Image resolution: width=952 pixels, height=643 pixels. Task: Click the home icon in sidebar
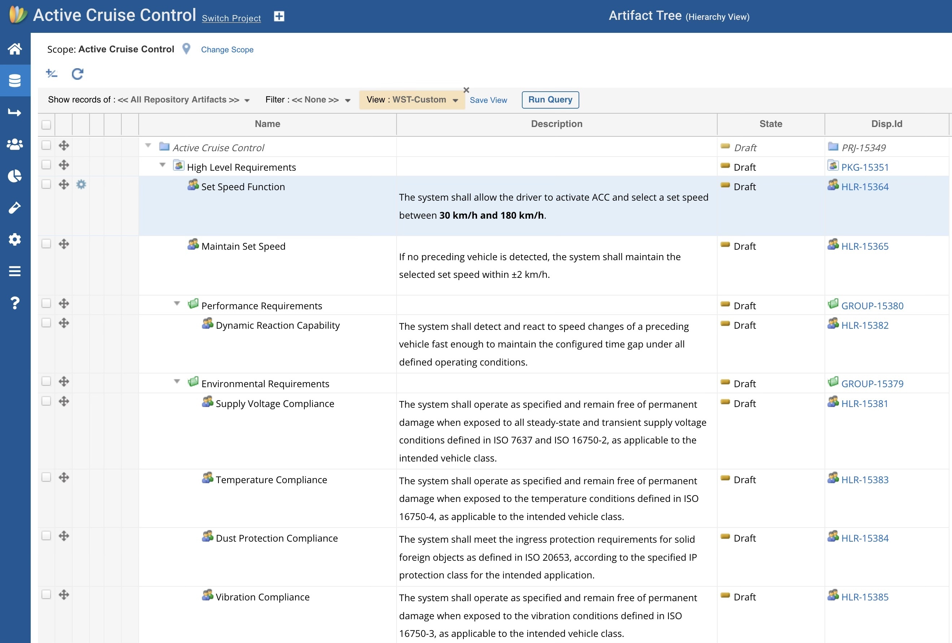point(15,49)
